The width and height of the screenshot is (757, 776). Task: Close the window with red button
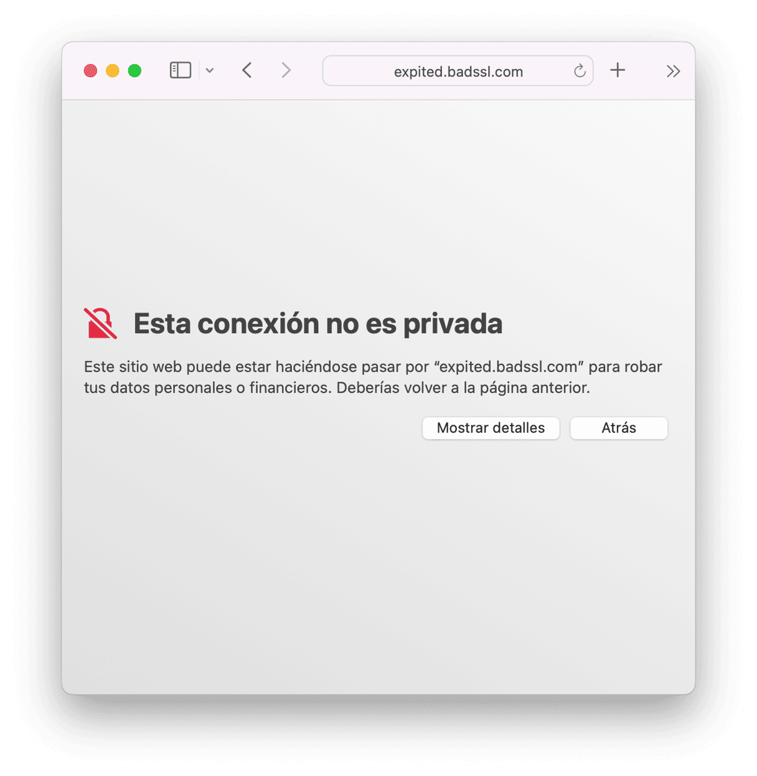tap(90, 70)
